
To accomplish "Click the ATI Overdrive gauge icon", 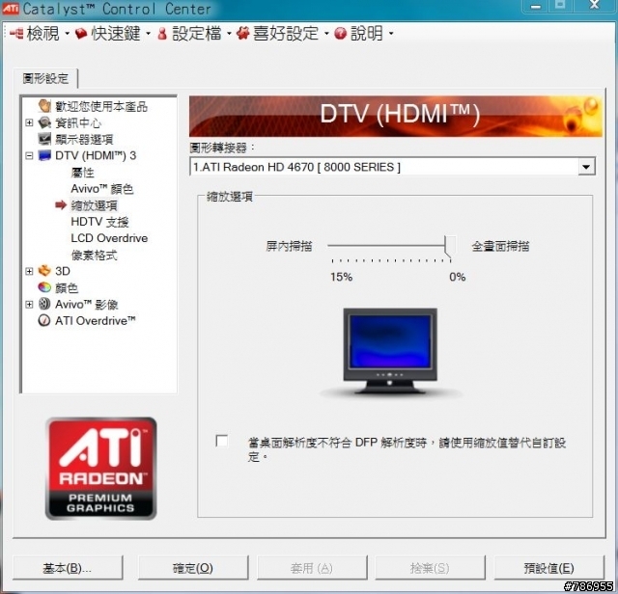I will click(x=44, y=320).
